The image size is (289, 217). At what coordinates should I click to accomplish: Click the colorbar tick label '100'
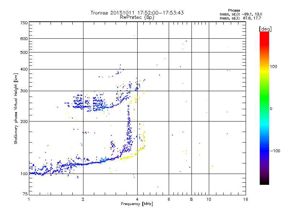[273, 67]
